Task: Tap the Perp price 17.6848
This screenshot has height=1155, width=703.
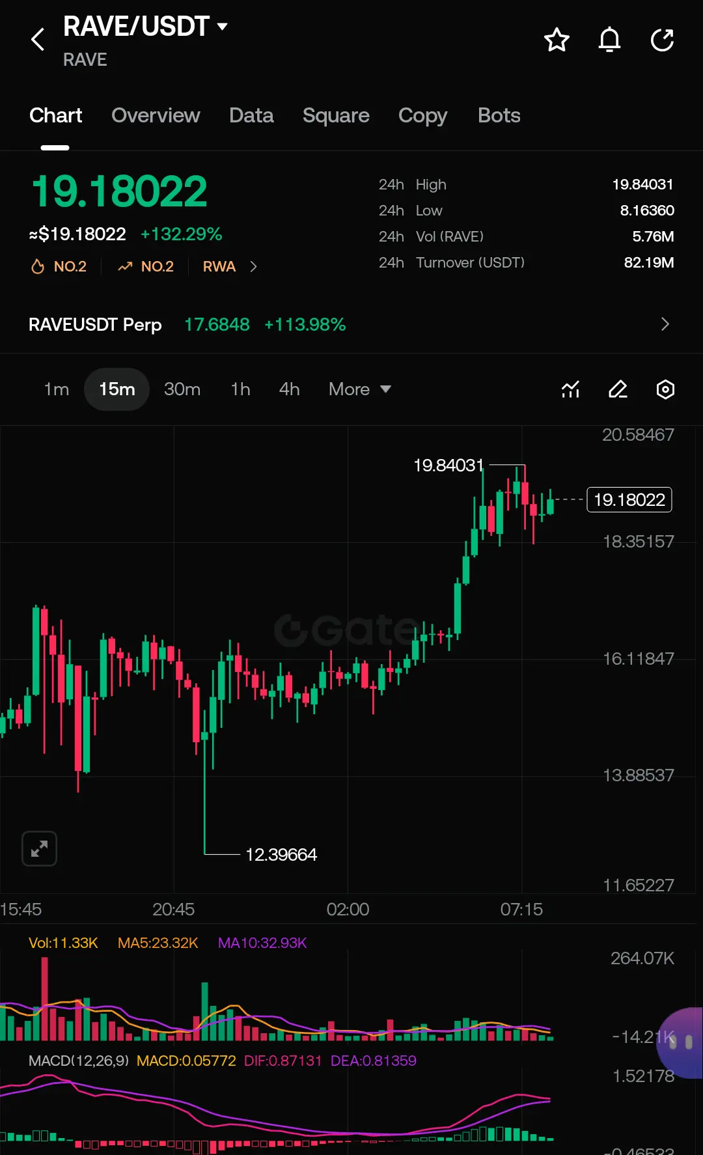Action: [217, 324]
